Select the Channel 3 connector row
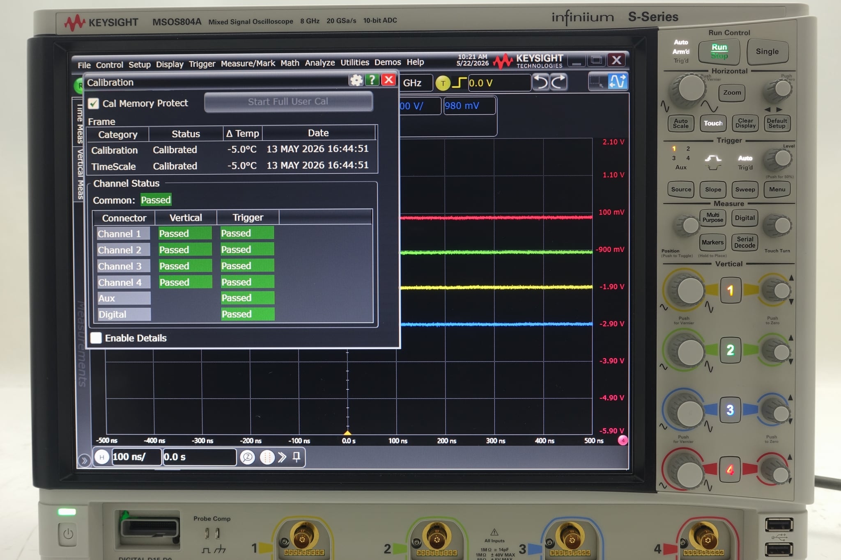 (123, 266)
